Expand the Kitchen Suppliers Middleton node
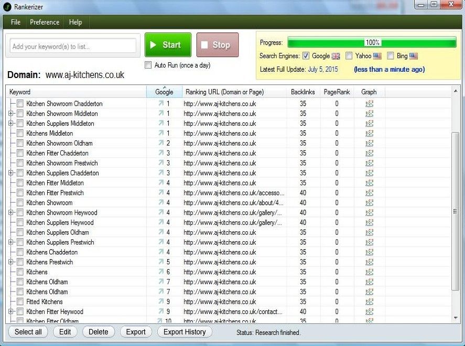 coord(10,123)
